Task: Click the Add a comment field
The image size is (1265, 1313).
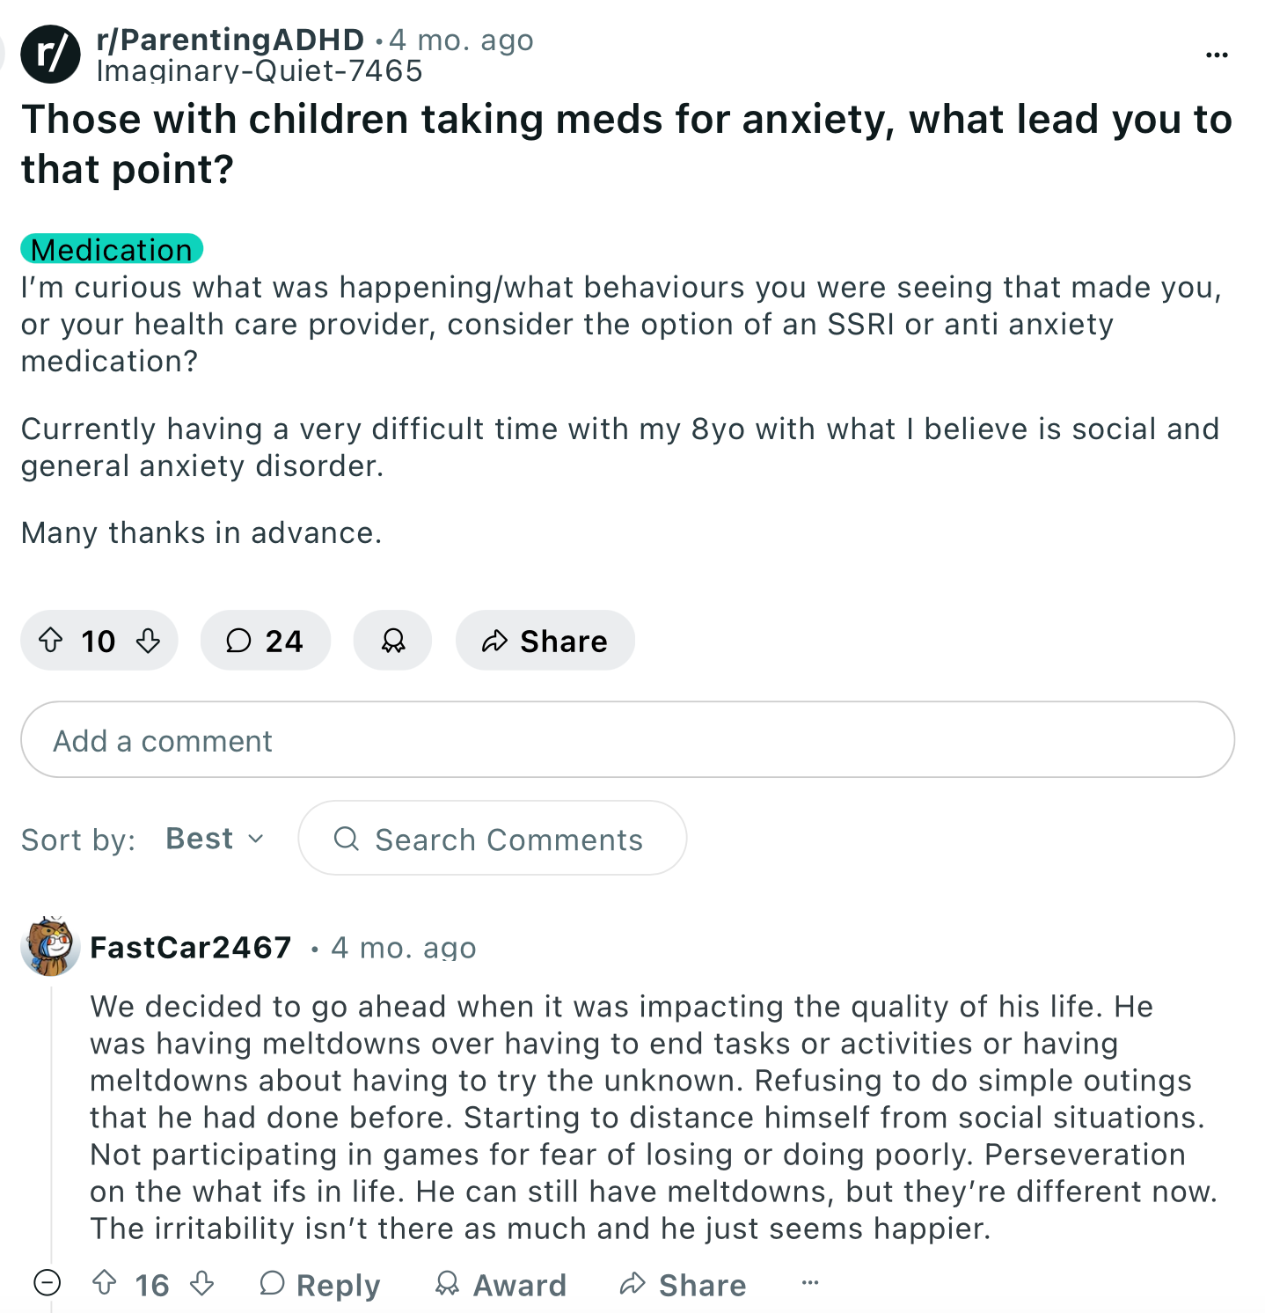Action: coord(627,739)
